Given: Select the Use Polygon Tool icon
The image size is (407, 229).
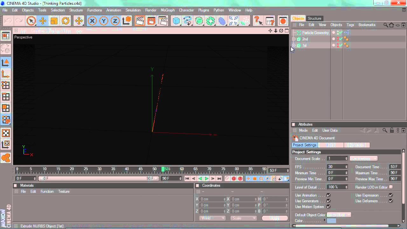Looking at the screenshot, I should click(x=6, y=108).
